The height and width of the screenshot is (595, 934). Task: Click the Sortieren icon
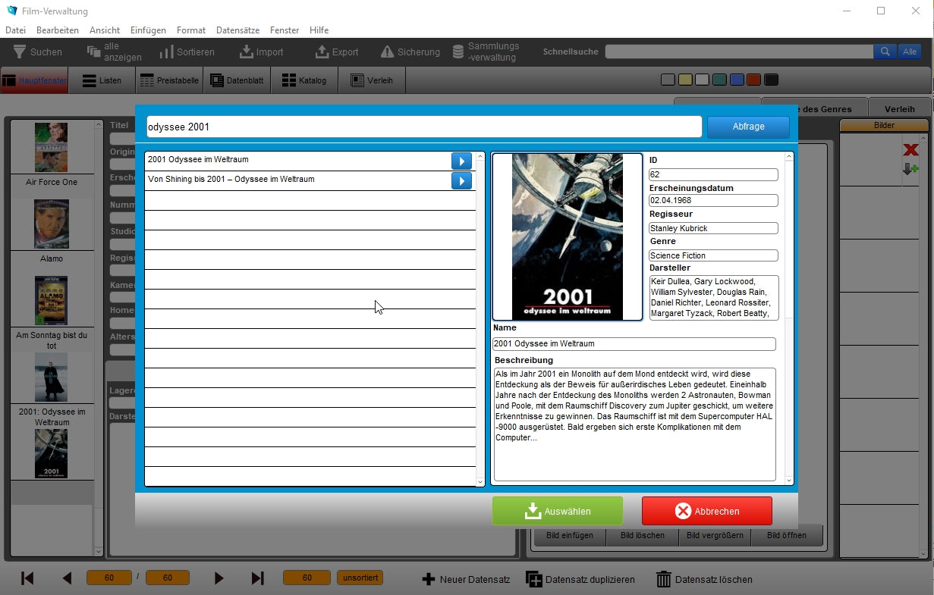tap(166, 52)
